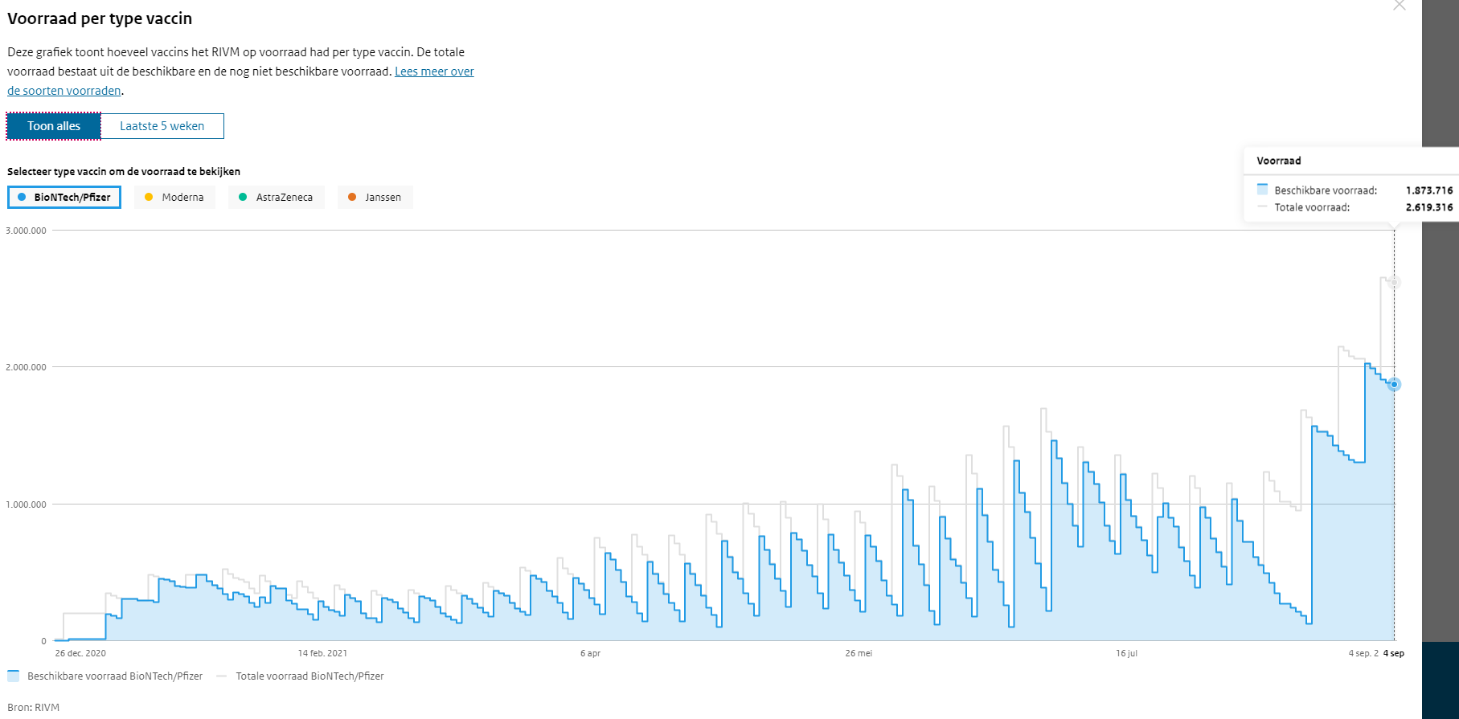Click the green dot in AstraZeneca chip

243,197
